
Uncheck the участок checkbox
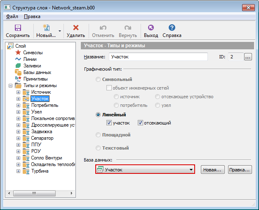[x=109, y=123]
